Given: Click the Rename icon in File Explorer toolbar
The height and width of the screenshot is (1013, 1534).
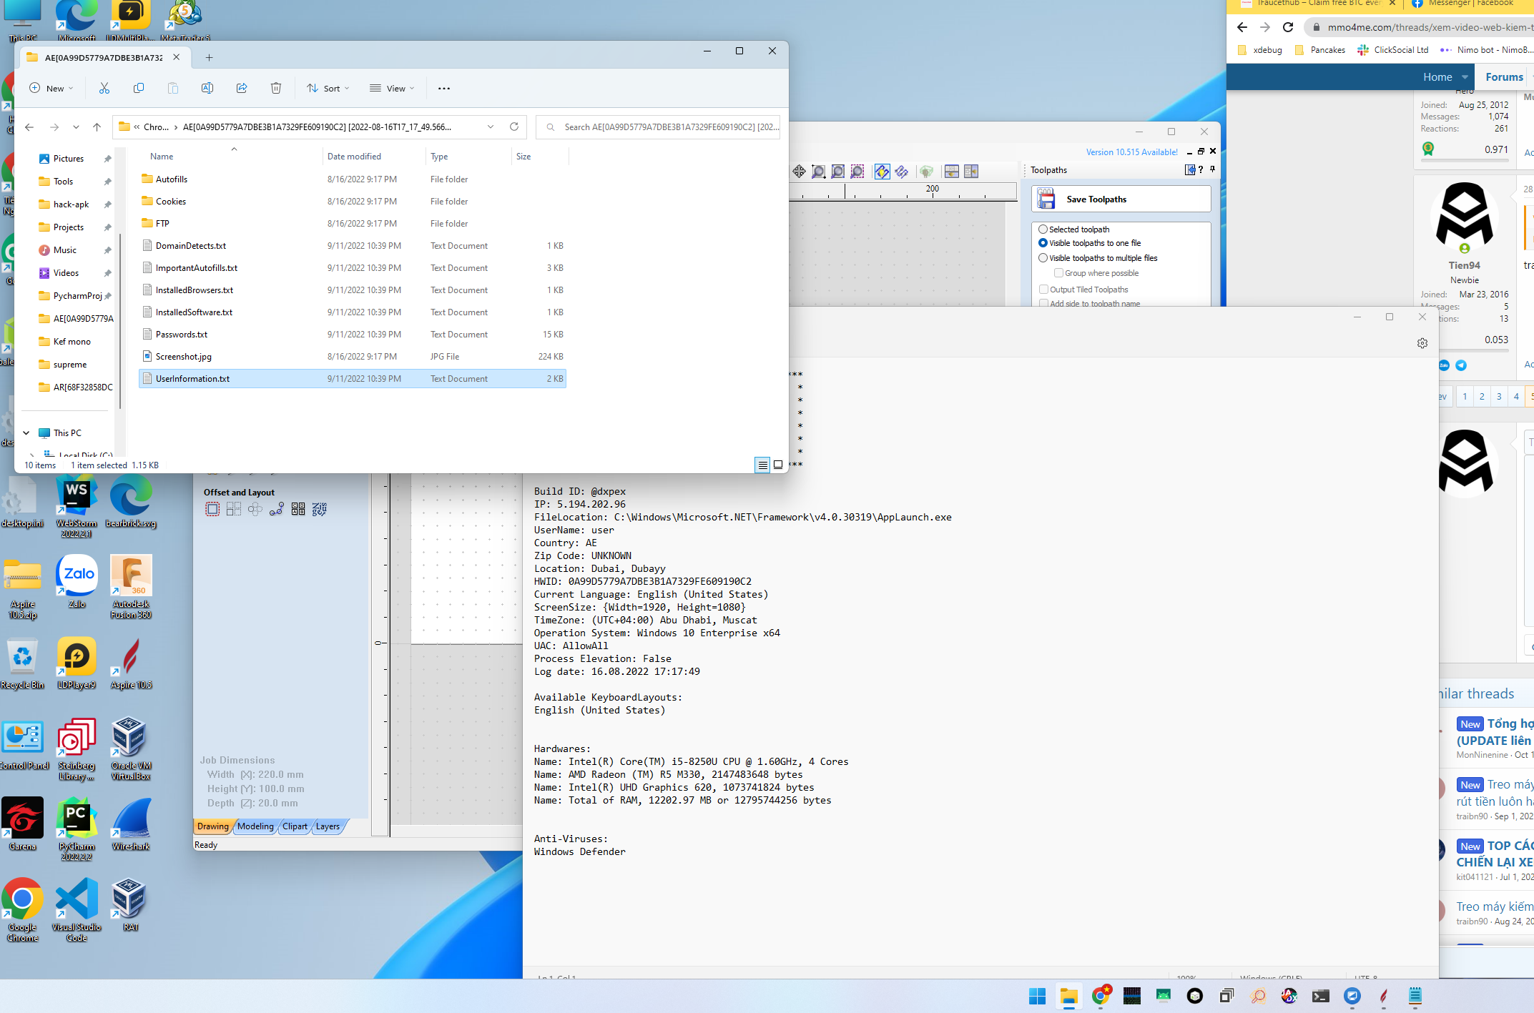Looking at the screenshot, I should point(207,89).
